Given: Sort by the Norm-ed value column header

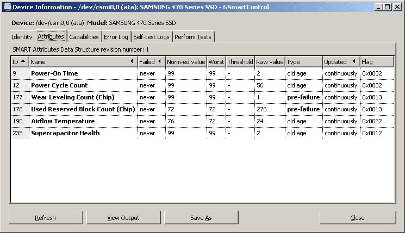Looking at the screenshot, I should click(186, 62).
